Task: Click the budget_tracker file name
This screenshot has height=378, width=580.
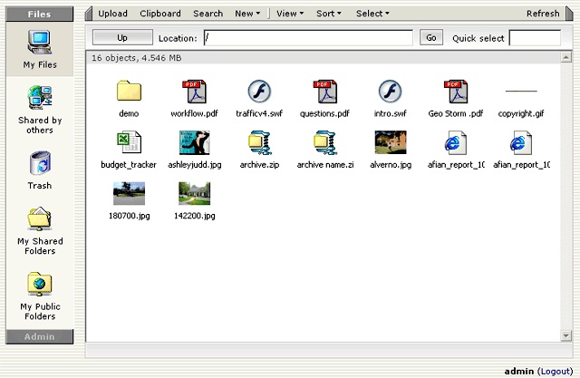Action: click(129, 165)
